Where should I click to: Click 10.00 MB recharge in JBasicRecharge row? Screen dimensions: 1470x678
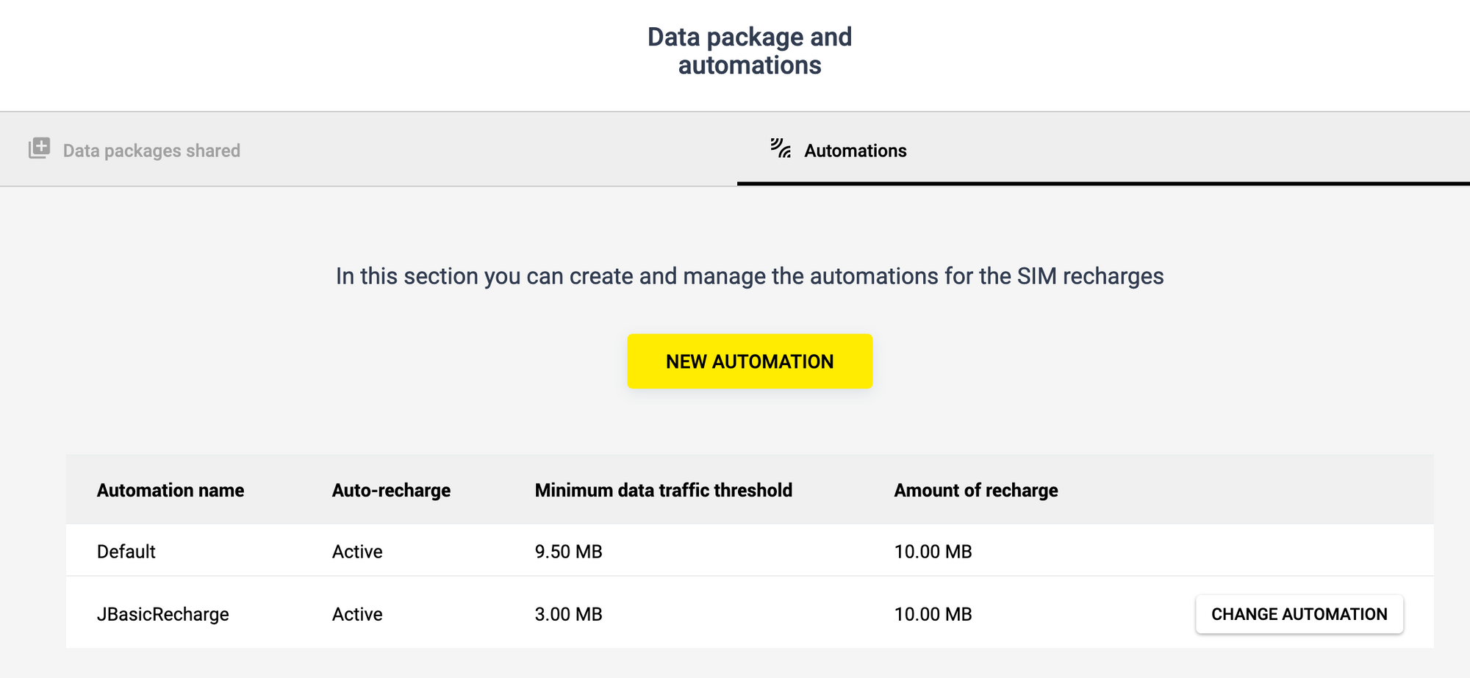point(933,614)
